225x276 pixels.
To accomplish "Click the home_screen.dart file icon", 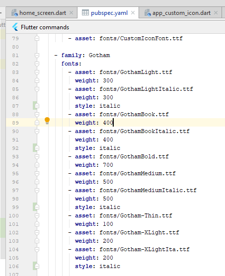I will [x=14, y=13].
